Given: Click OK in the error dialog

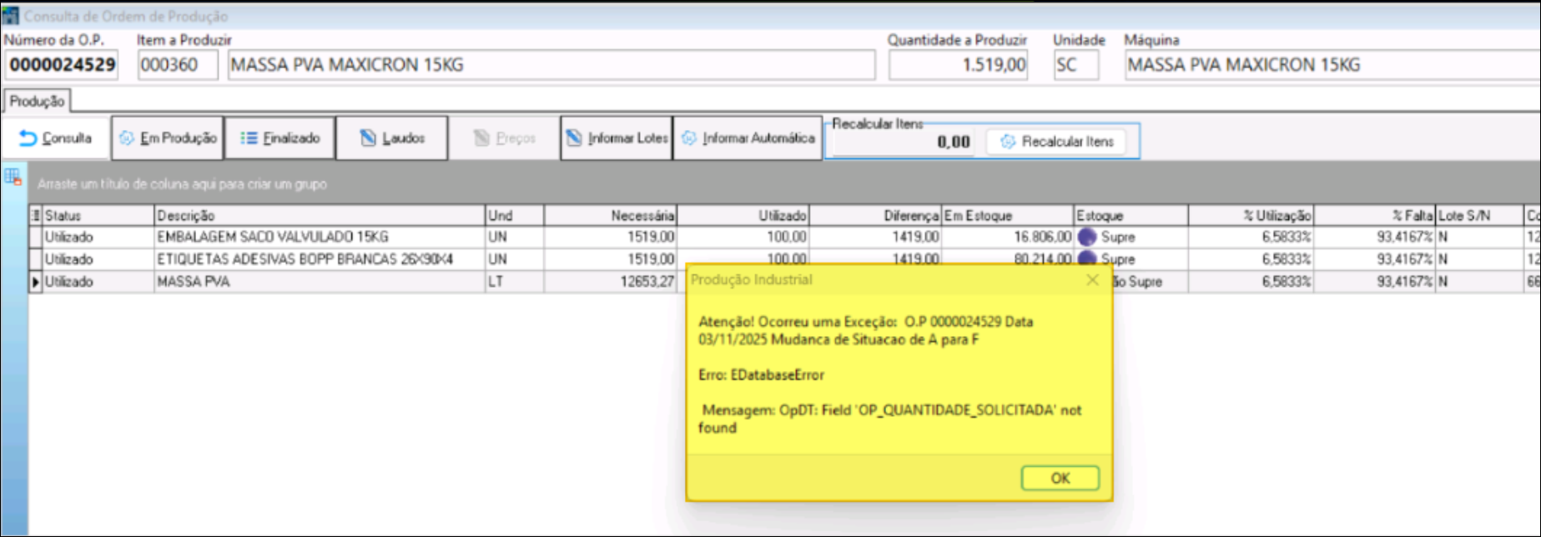Looking at the screenshot, I should 1060,478.
